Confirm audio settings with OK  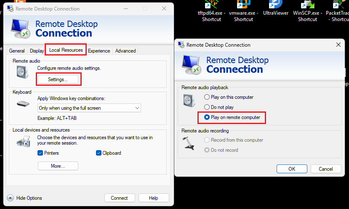[292, 169]
